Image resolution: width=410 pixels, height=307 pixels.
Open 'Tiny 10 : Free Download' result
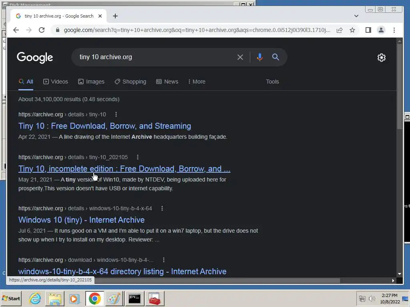click(x=105, y=126)
